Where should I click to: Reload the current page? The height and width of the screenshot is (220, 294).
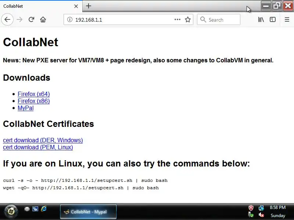[31, 19]
